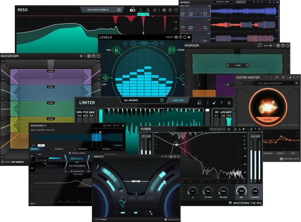This screenshot has height=222, width=301.
Task: Open the LIMITER hamburger preset menu
Action: (162, 100)
